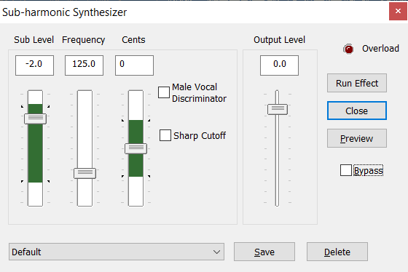Click the Sub-harmonic Synthesizer title text

(x=65, y=12)
